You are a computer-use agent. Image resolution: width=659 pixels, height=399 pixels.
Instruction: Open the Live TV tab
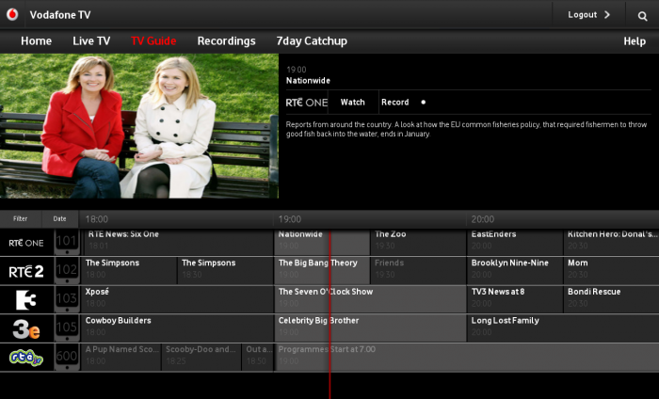pos(91,41)
